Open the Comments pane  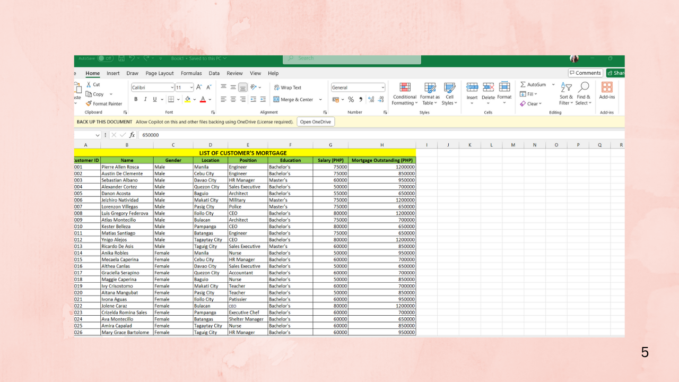tap(586, 73)
